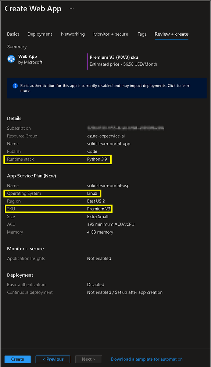Viewport: 211px width, 367px height.
Task: Select the Monitor + secure tab
Action: tap(111, 34)
